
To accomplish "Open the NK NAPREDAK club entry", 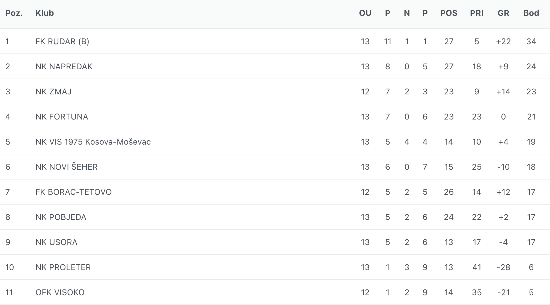I will pos(64,67).
